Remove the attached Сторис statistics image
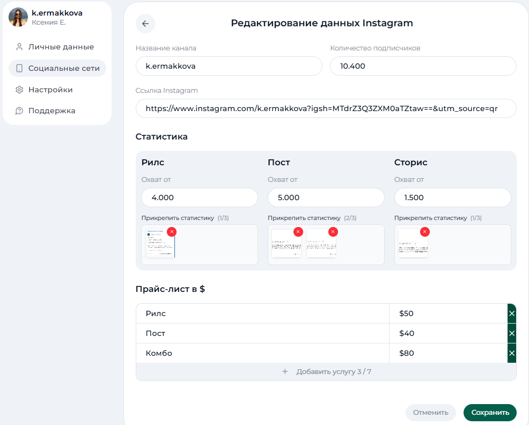The image size is (529, 425). (x=425, y=232)
